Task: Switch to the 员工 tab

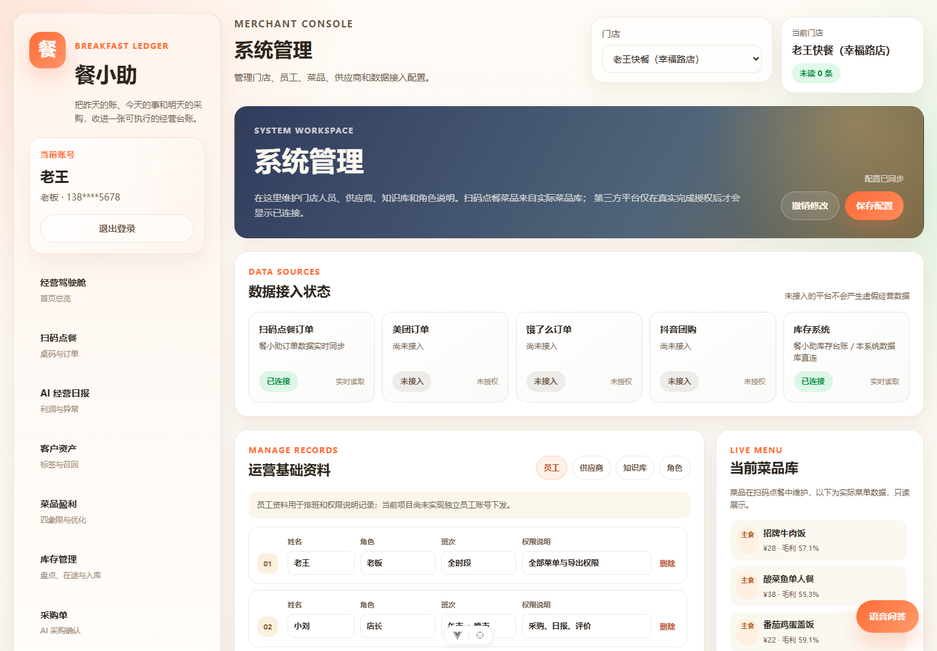Action: click(552, 468)
